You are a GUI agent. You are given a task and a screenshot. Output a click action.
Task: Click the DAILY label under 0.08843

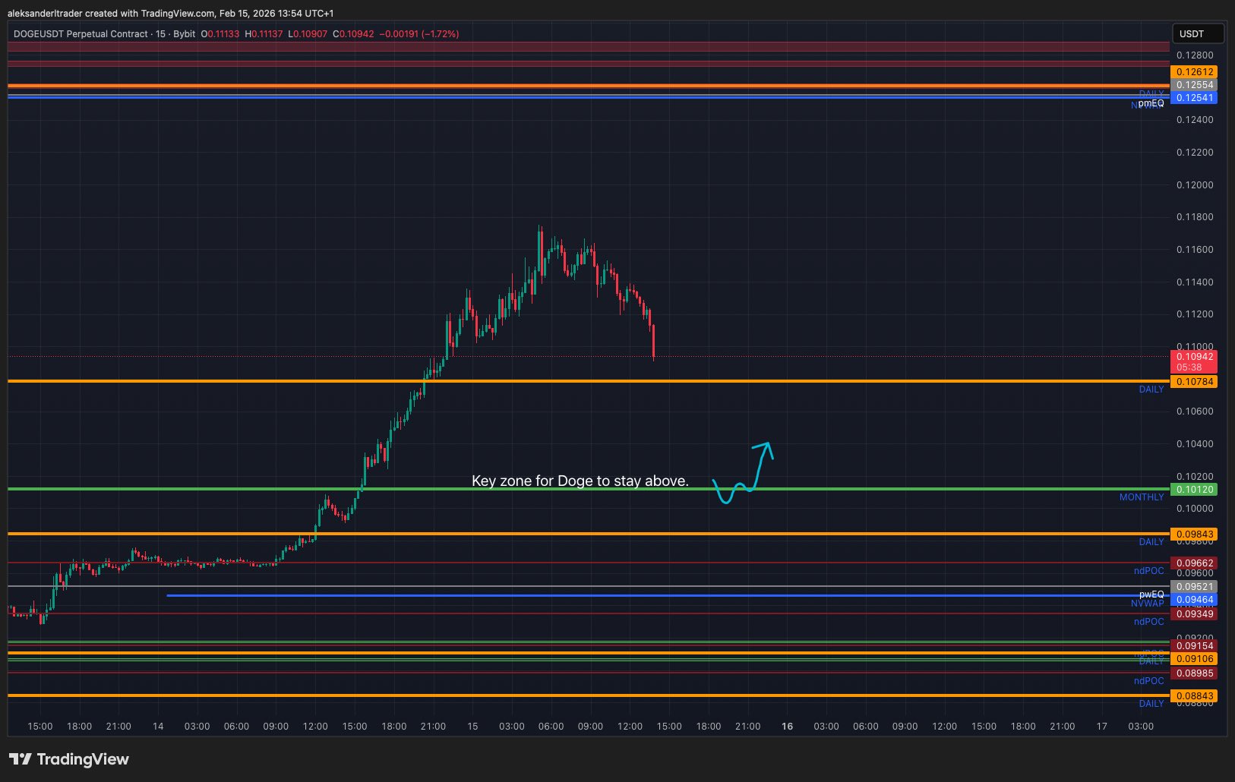pyautogui.click(x=1151, y=704)
